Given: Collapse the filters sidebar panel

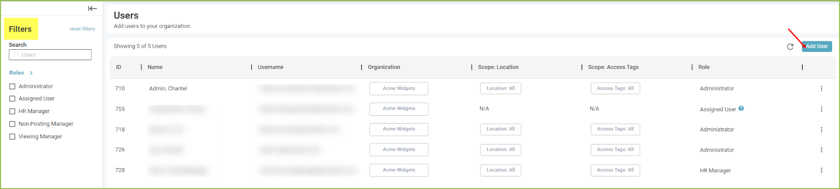Looking at the screenshot, I should pyautogui.click(x=92, y=8).
